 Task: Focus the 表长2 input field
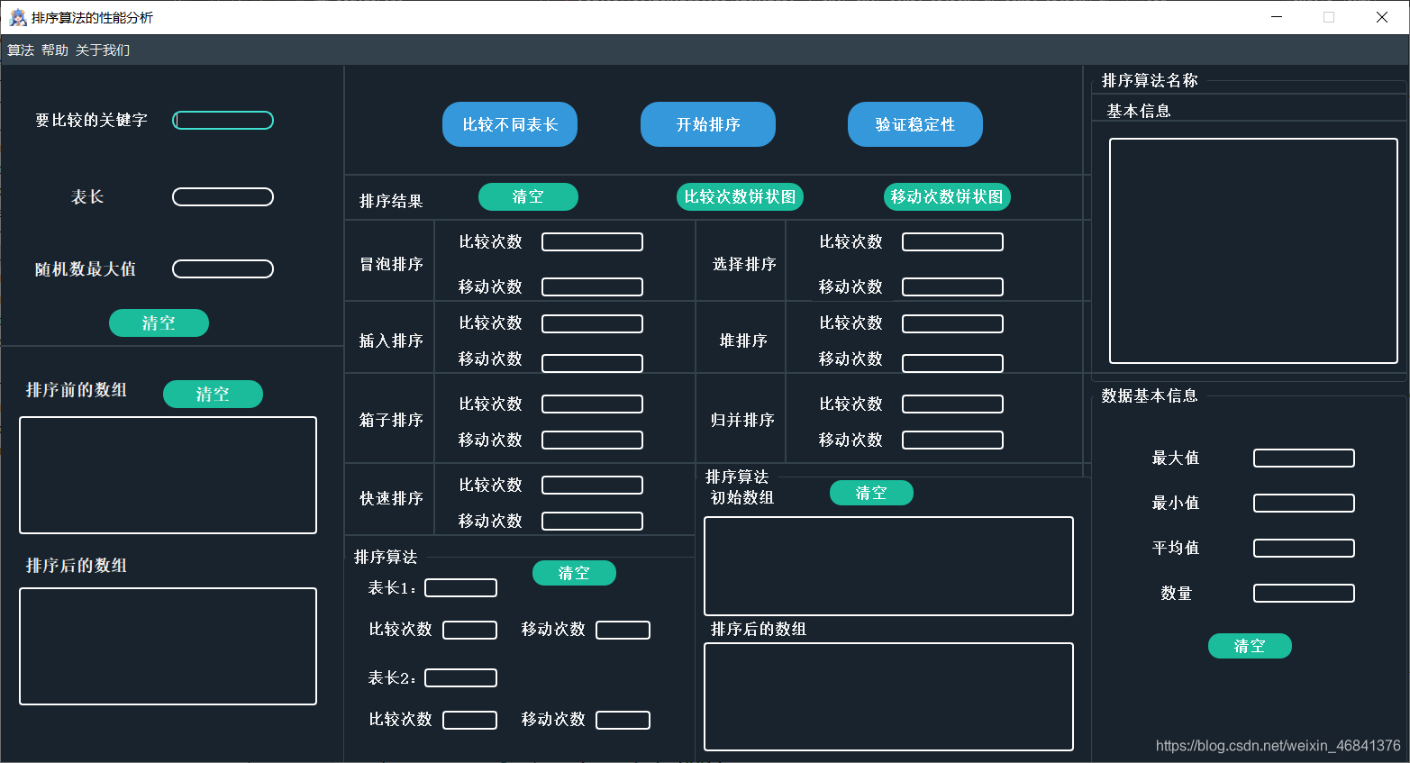461,678
